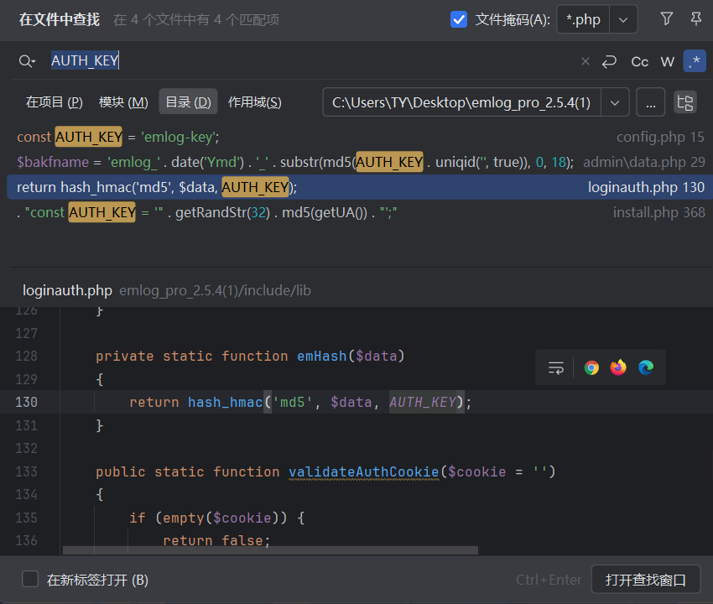
Task: Open preview file in Edge
Action: point(646,367)
